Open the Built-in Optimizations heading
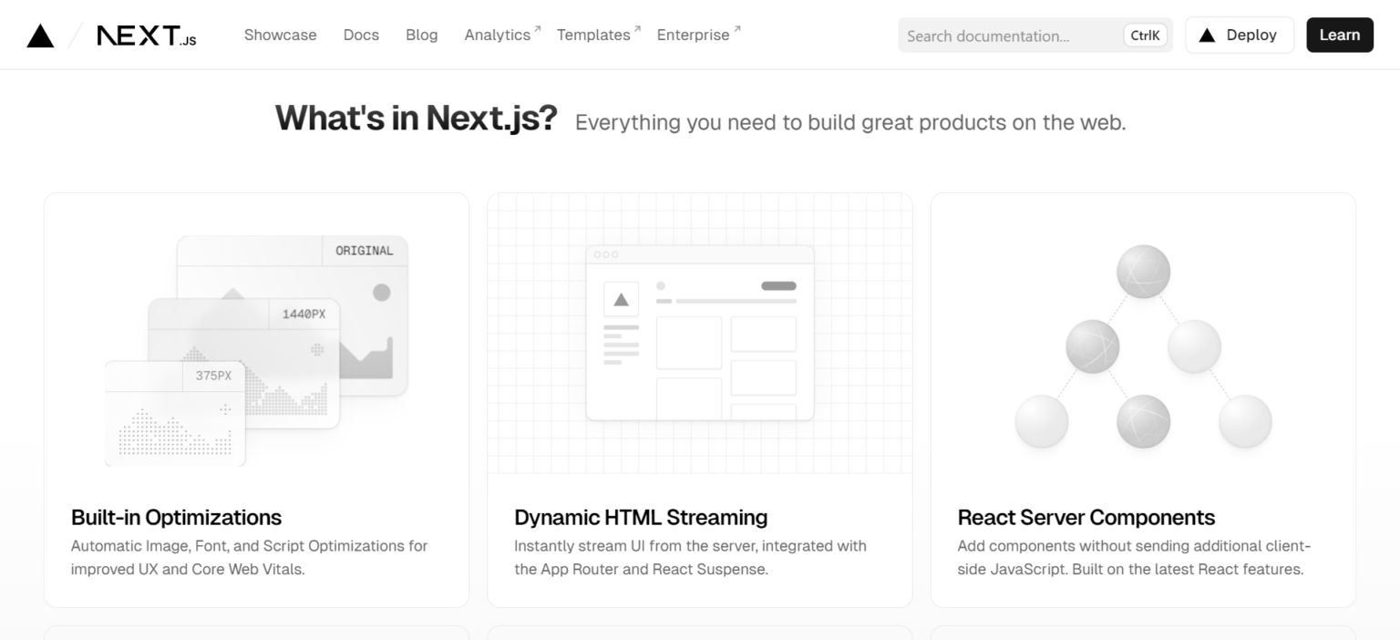This screenshot has width=1400, height=640. [176, 517]
